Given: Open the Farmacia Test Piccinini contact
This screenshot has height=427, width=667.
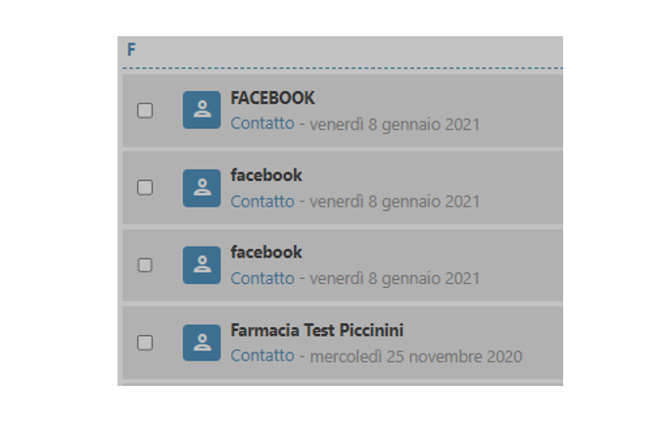Looking at the screenshot, I should [x=316, y=330].
